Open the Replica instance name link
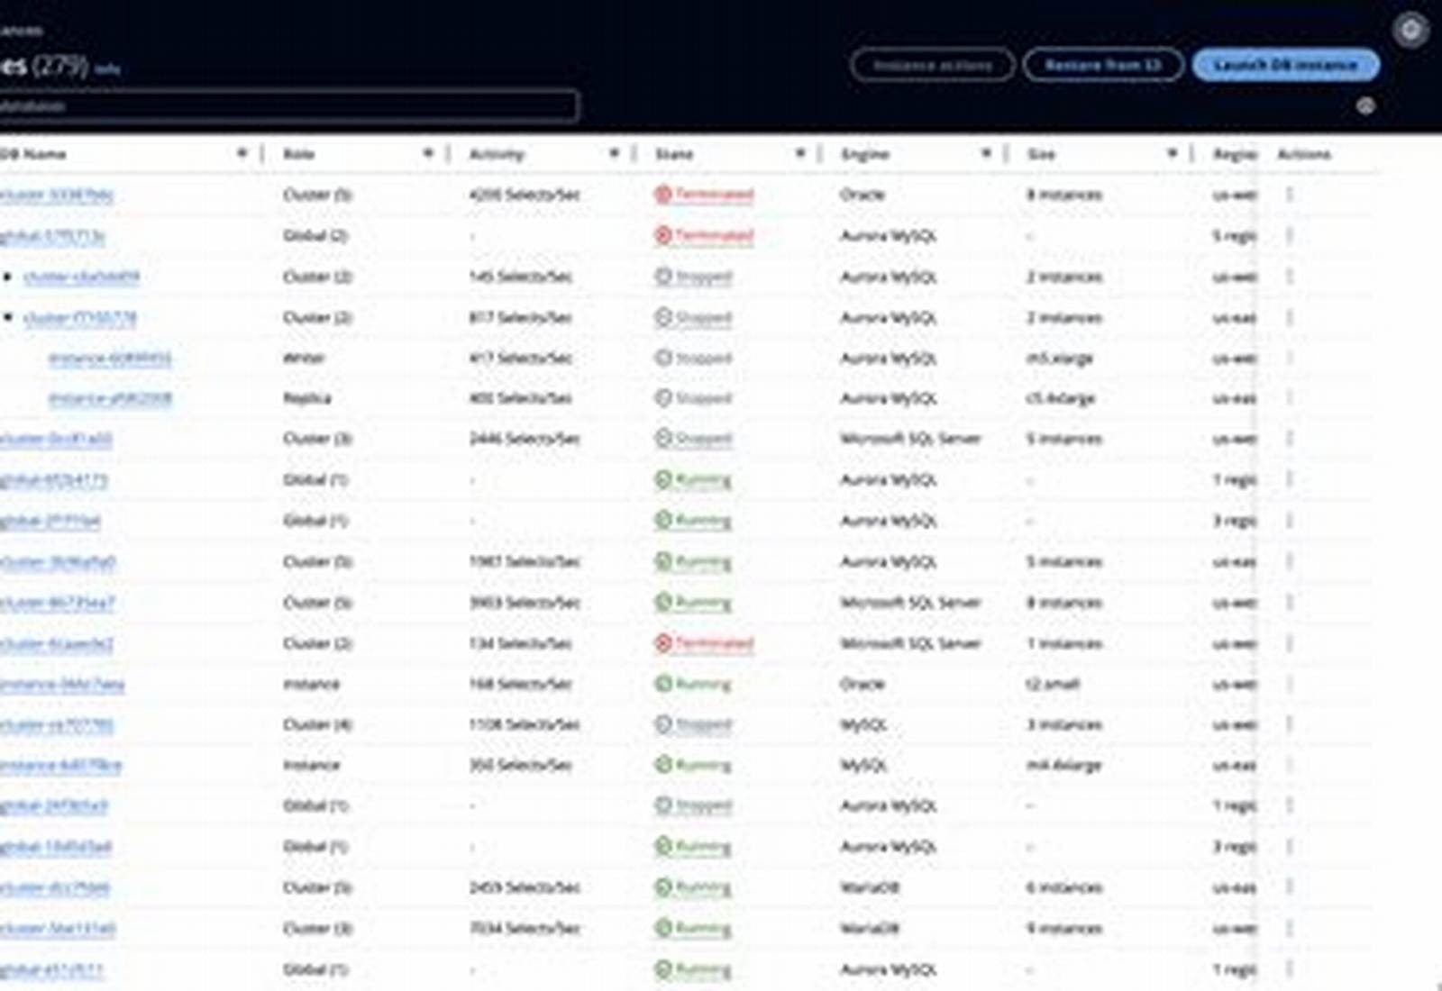The width and height of the screenshot is (1442, 991). tap(110, 399)
